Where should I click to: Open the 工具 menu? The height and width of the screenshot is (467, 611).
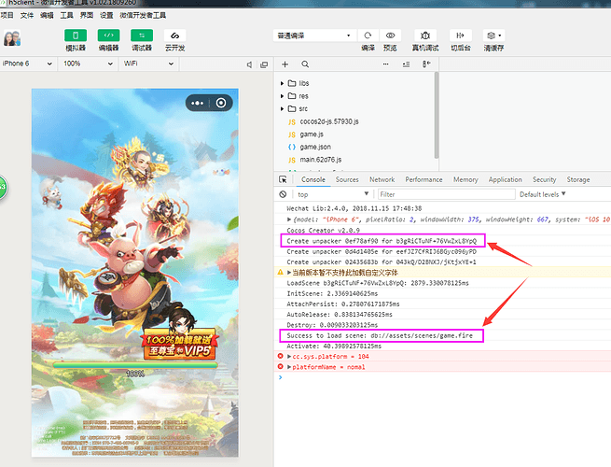(x=66, y=15)
